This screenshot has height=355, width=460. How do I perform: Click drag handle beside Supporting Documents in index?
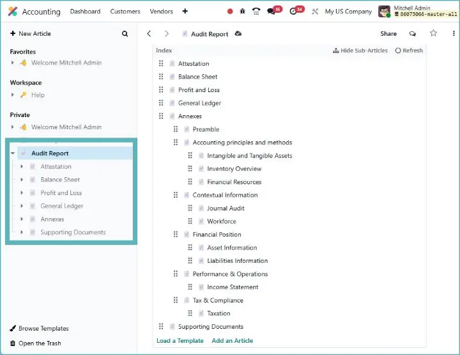[x=161, y=326]
